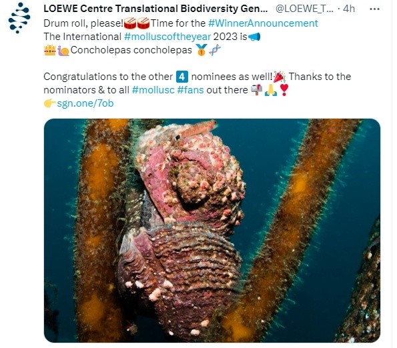Image resolution: width=397 pixels, height=348 pixels.
Task: Open the LOEWE Centre profile avatar
Action: point(19,18)
